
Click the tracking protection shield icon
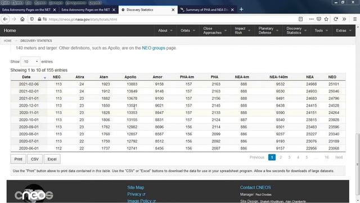[32, 19]
